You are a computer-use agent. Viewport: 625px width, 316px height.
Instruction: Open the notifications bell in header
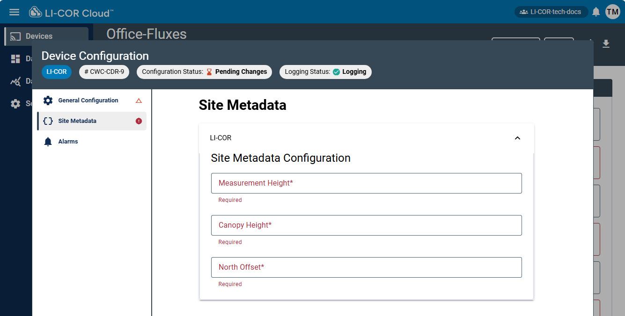click(596, 12)
